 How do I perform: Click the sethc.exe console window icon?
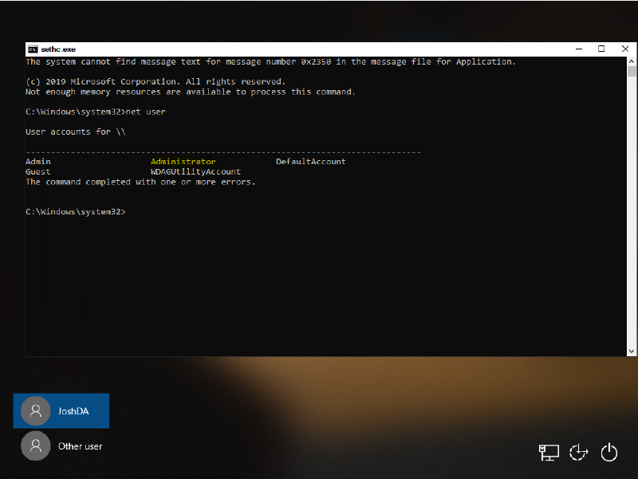pyautogui.click(x=33, y=49)
